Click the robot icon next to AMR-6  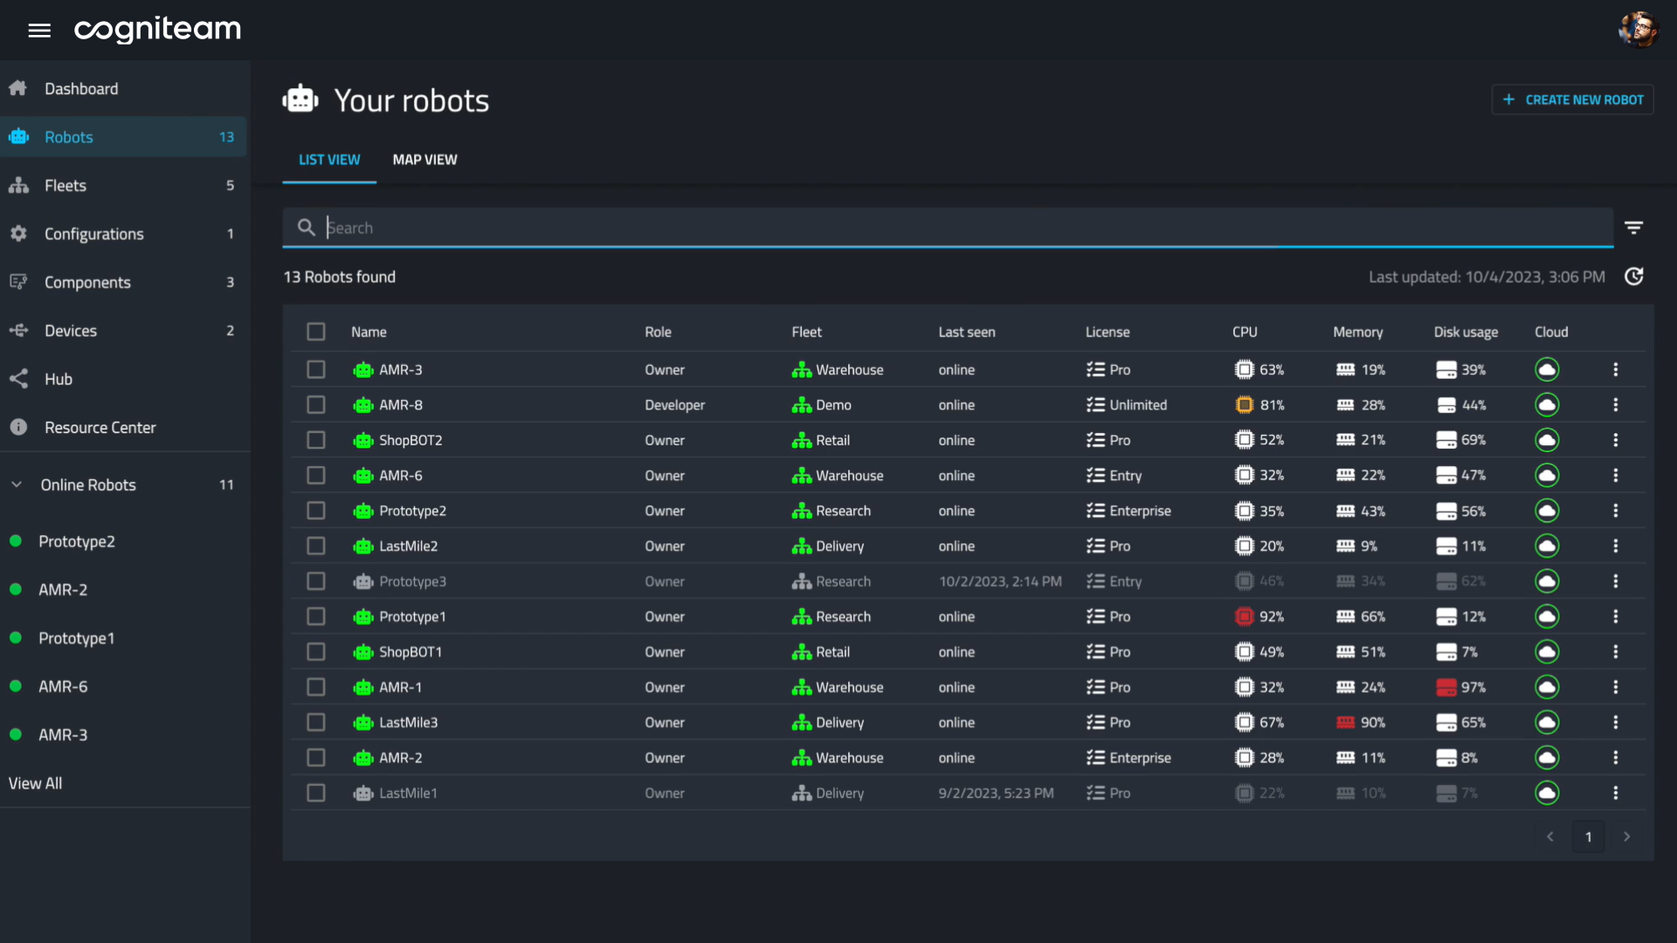point(363,476)
